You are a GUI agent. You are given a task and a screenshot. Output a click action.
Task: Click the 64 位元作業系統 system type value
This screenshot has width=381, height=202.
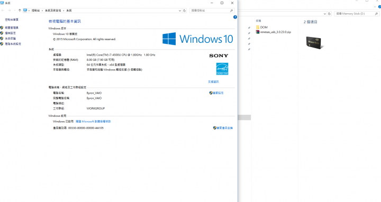(106, 65)
